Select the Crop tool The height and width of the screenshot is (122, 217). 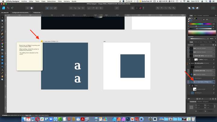click(2, 53)
